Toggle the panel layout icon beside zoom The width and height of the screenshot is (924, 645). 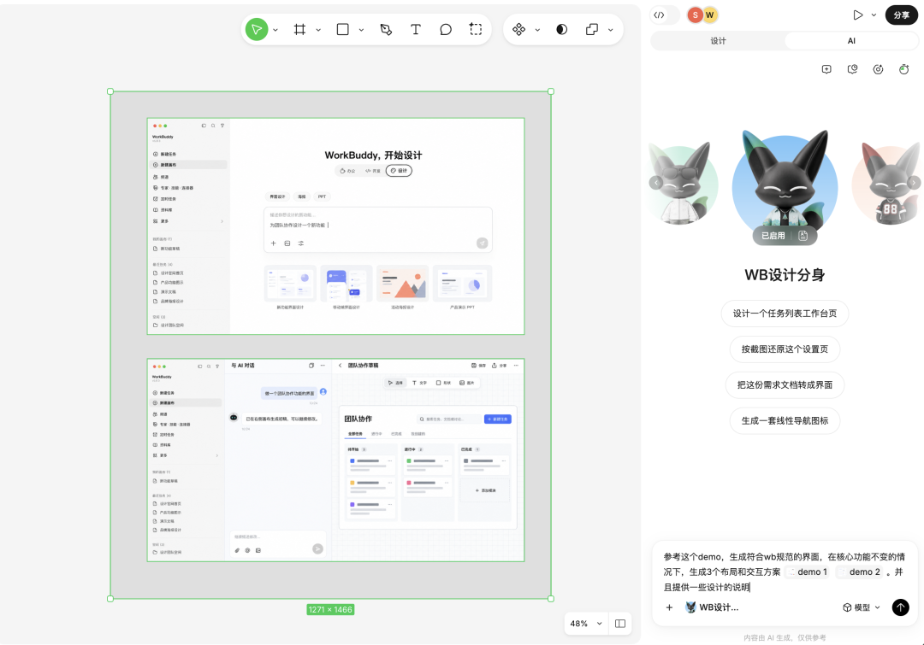coord(620,624)
